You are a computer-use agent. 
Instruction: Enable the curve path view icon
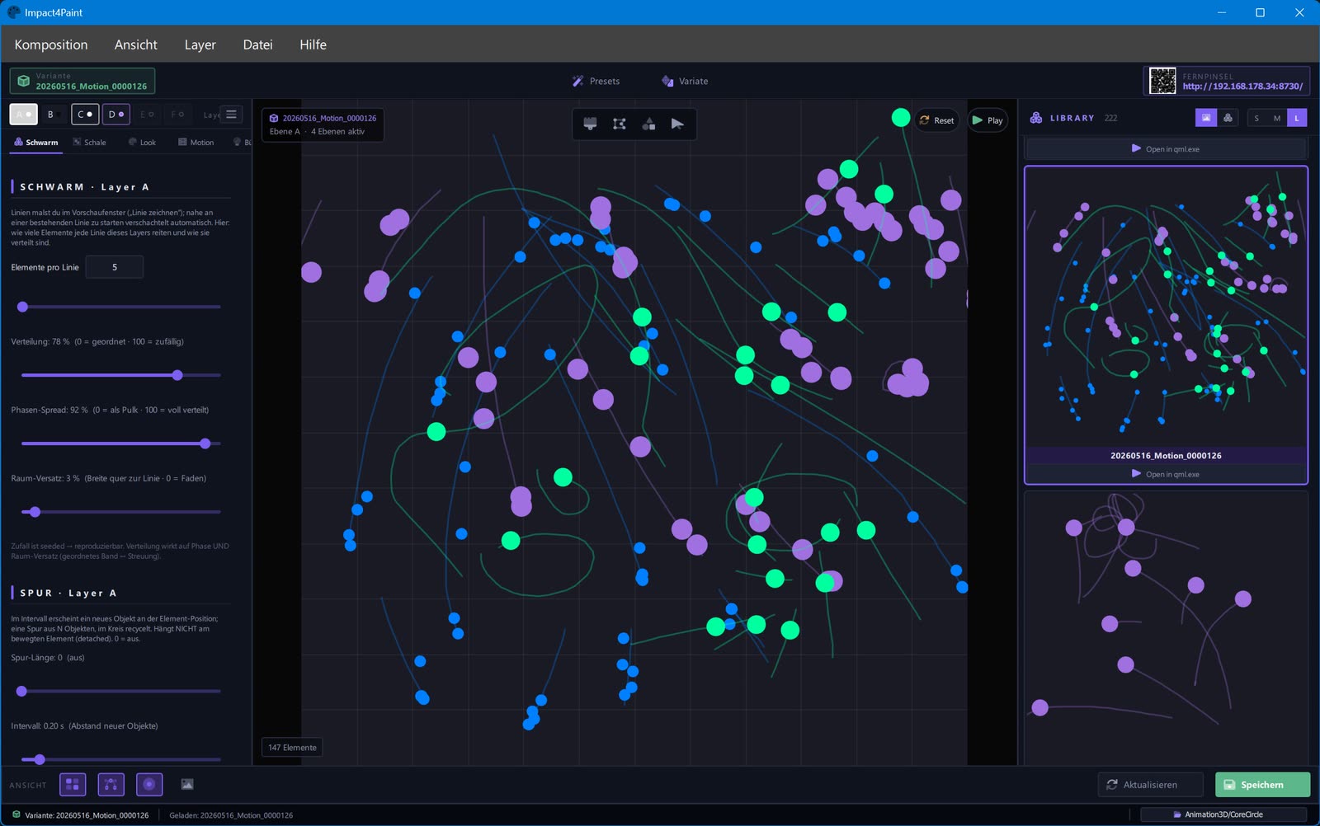[111, 784]
